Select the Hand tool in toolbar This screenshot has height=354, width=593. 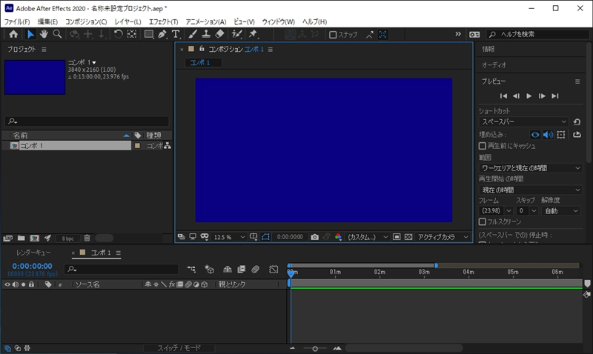pos(44,34)
